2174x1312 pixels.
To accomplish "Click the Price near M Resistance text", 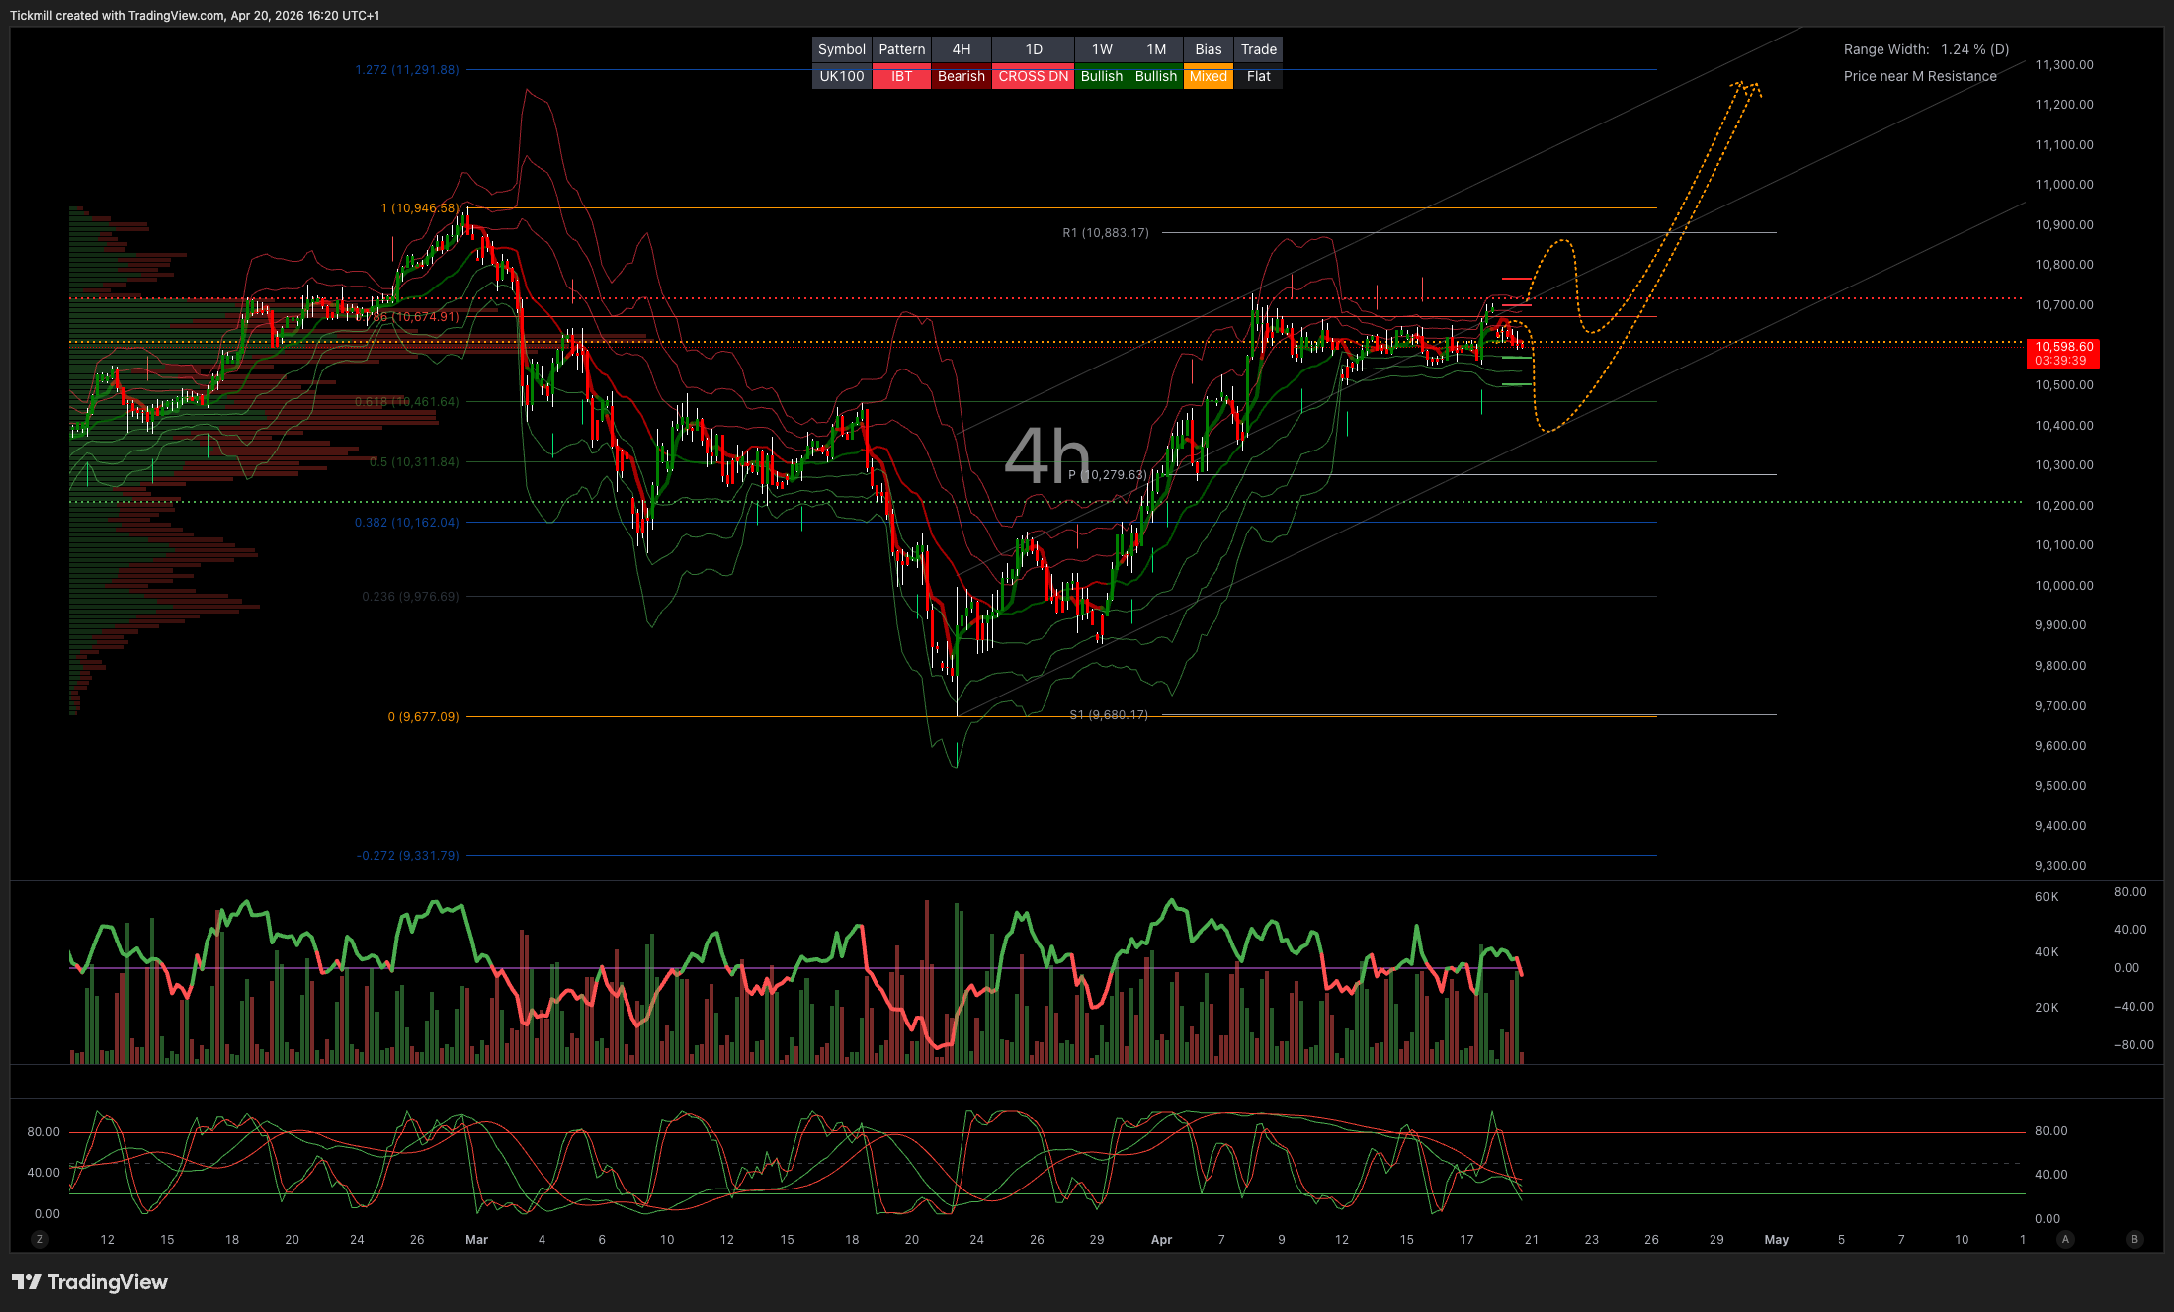I will [x=1919, y=76].
